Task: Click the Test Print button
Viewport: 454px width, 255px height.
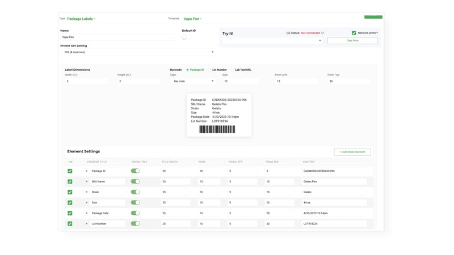Action: coord(352,41)
